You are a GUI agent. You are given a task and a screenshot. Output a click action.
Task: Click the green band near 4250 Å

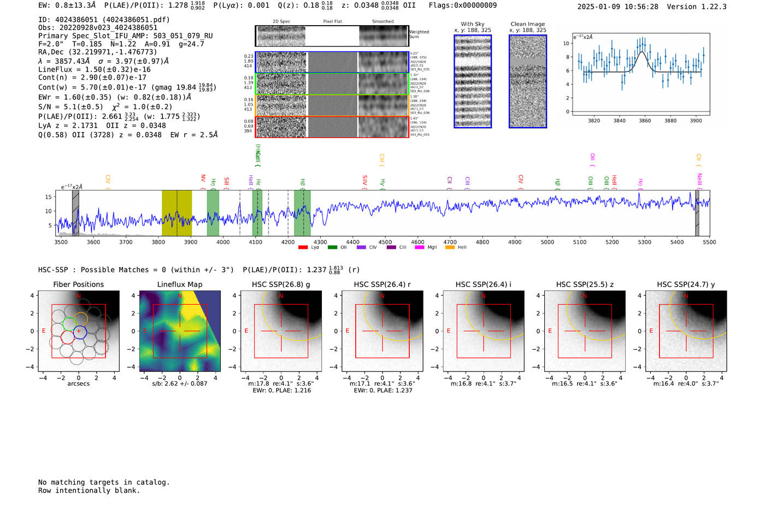coord(302,213)
